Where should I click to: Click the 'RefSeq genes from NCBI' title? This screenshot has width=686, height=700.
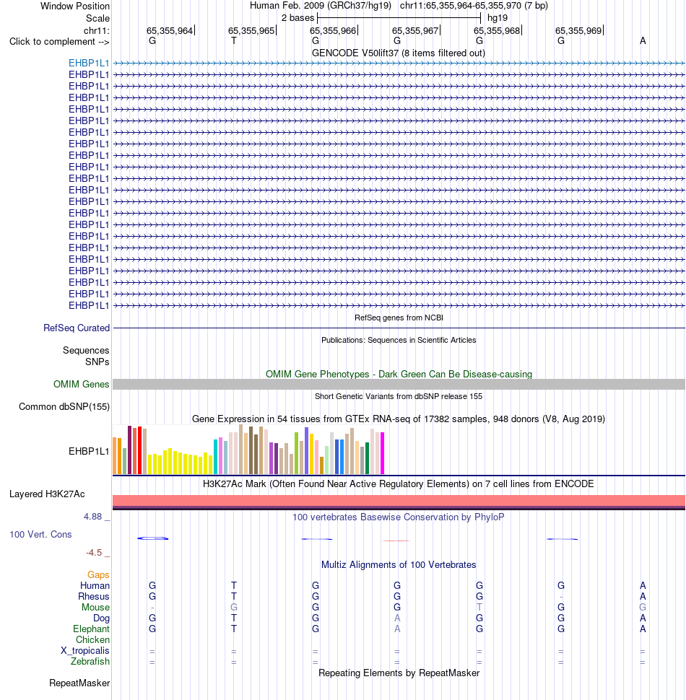click(x=399, y=318)
